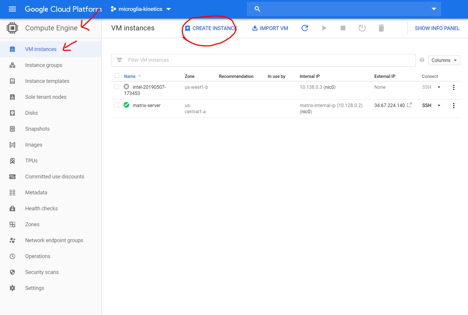Check the matrix-server row checkbox
Viewport: 468px width, 315px height.
[117, 105]
